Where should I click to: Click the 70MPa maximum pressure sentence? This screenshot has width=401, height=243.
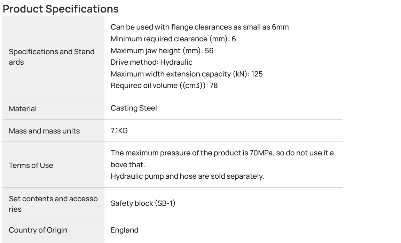(x=222, y=159)
